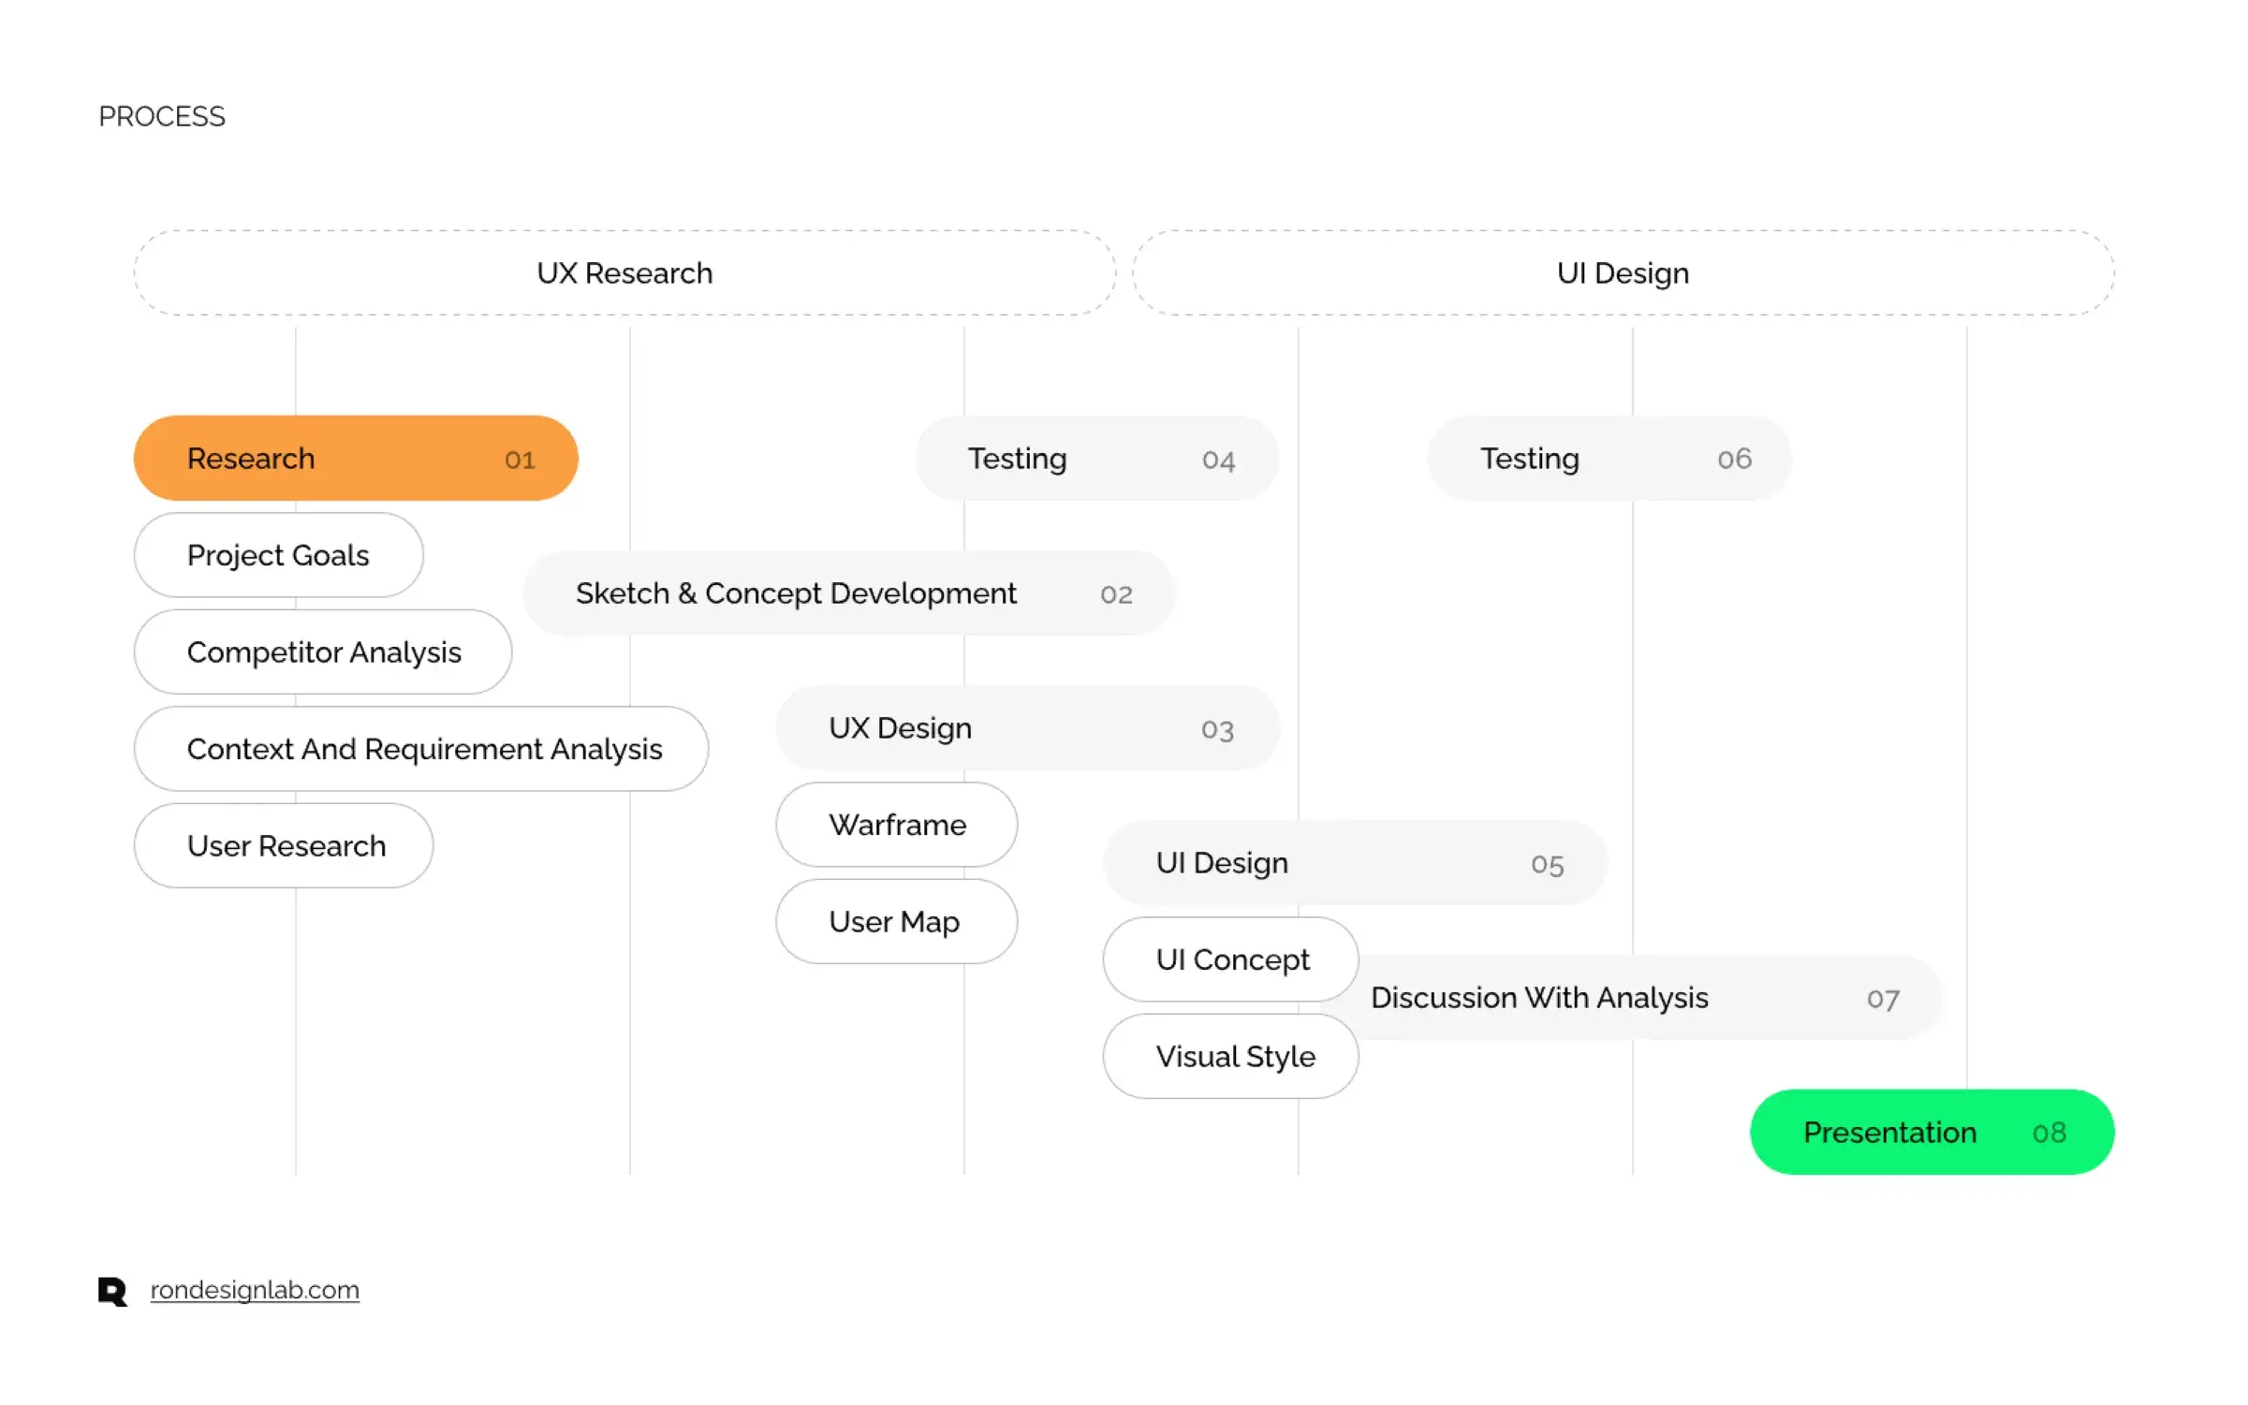Viewport: 2248px width, 1405px height.
Task: Click the Sketch & Concept Development 02 node
Action: click(846, 593)
